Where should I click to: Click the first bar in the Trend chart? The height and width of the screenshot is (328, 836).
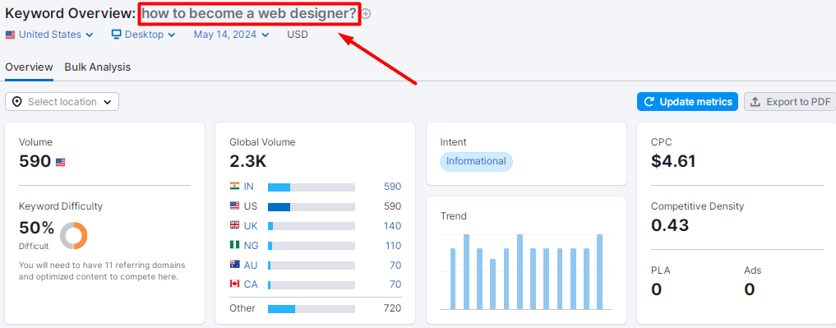453,279
